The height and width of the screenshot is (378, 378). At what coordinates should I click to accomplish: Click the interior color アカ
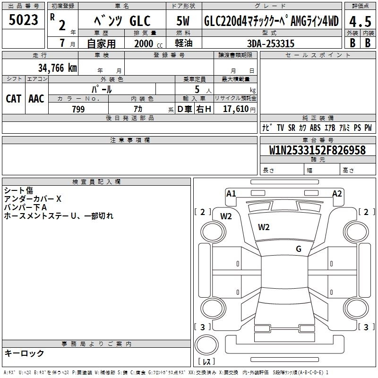138,109
